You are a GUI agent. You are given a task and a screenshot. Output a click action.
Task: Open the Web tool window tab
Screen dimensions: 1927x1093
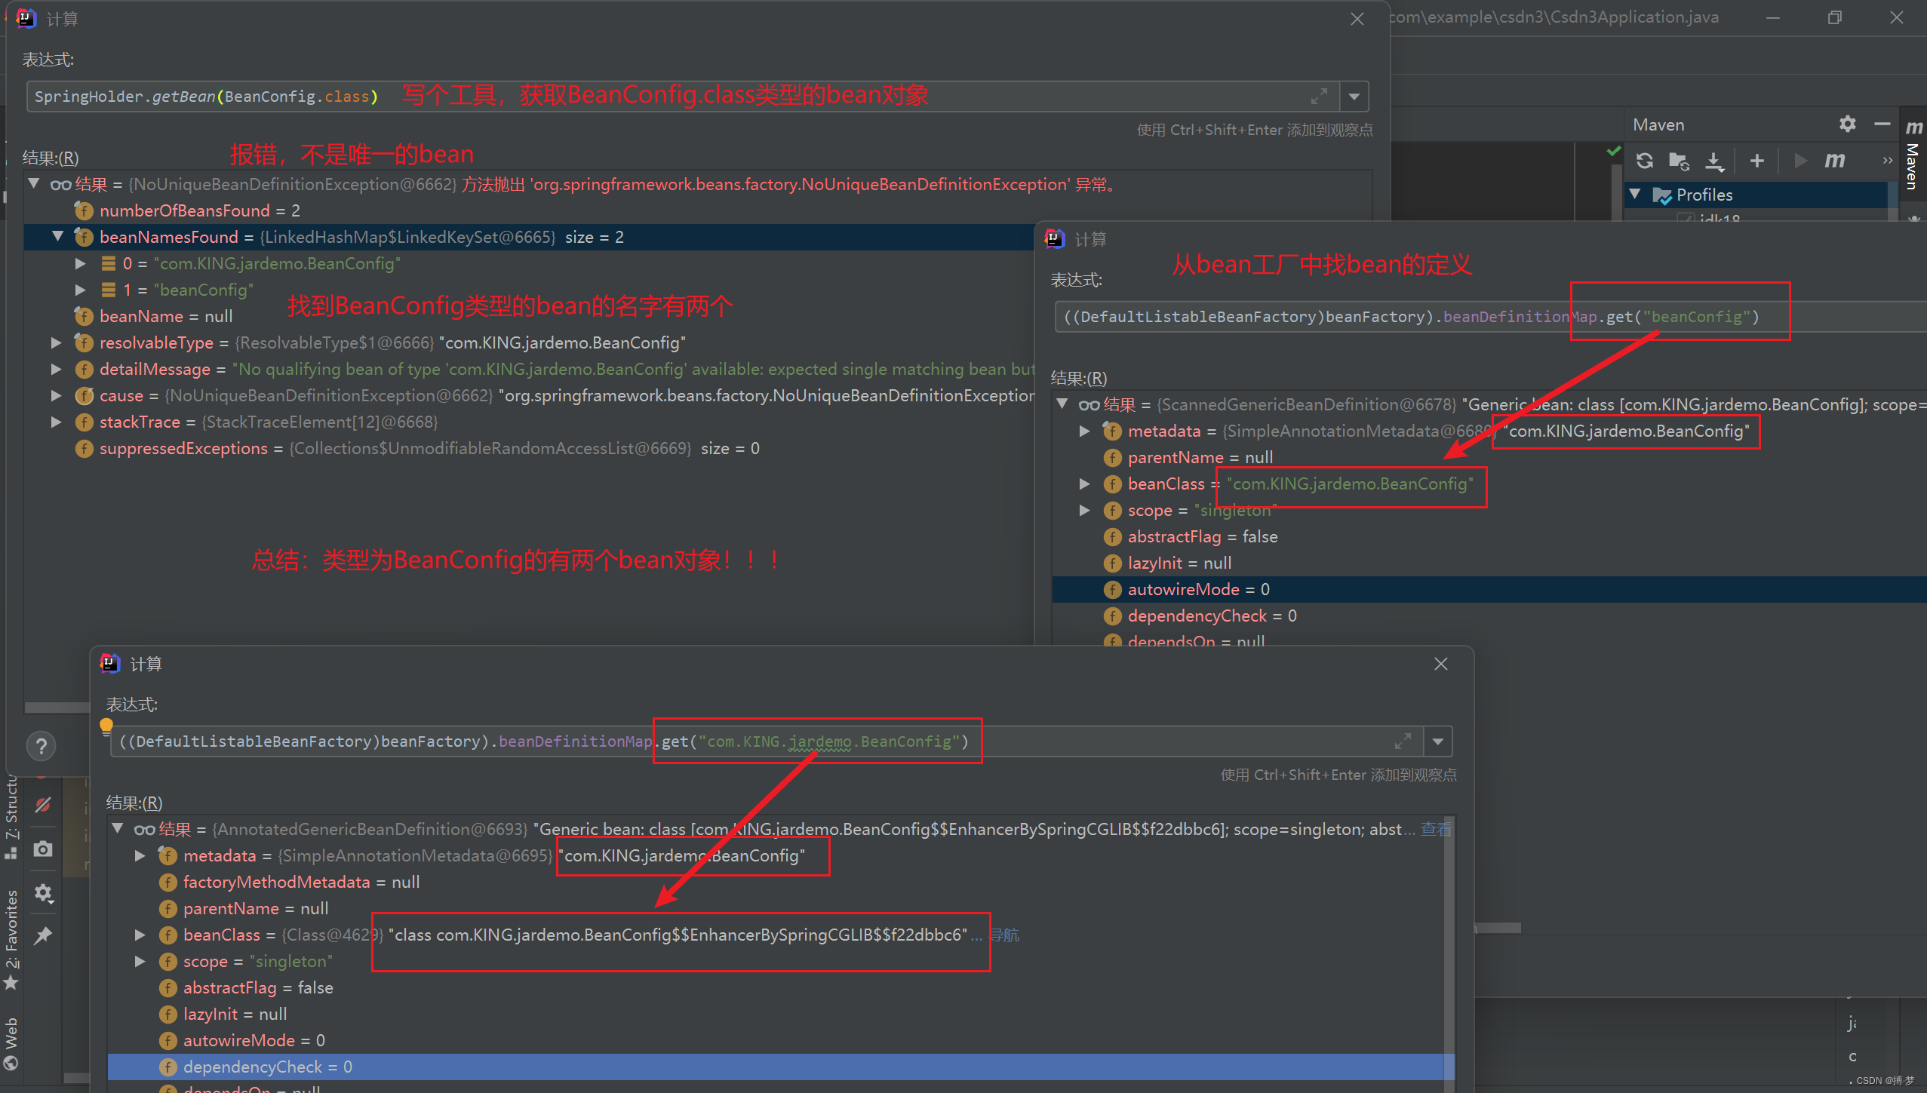coord(11,1043)
